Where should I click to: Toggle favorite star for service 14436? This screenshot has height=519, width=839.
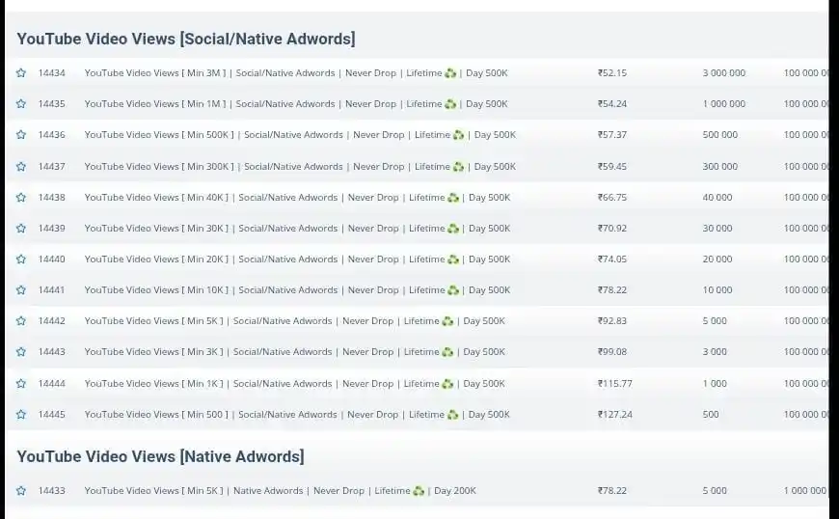(20, 135)
